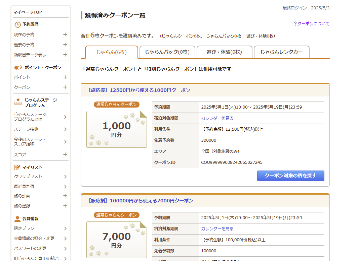The width and height of the screenshot is (358, 261).
Task: Open ポイント sidebar link
Action: [22, 77]
